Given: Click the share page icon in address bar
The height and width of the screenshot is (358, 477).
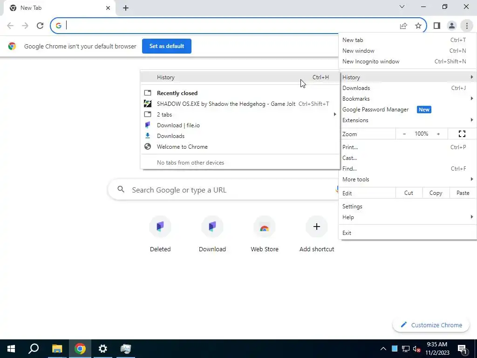Looking at the screenshot, I should tap(403, 26).
